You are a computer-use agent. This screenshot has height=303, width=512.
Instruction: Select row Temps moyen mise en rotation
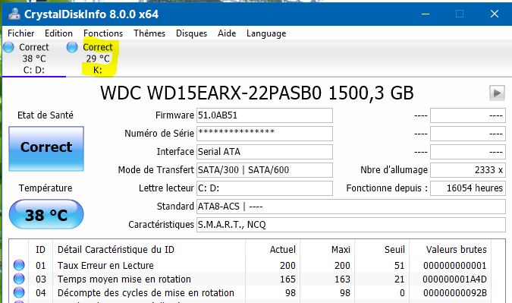click(250, 279)
